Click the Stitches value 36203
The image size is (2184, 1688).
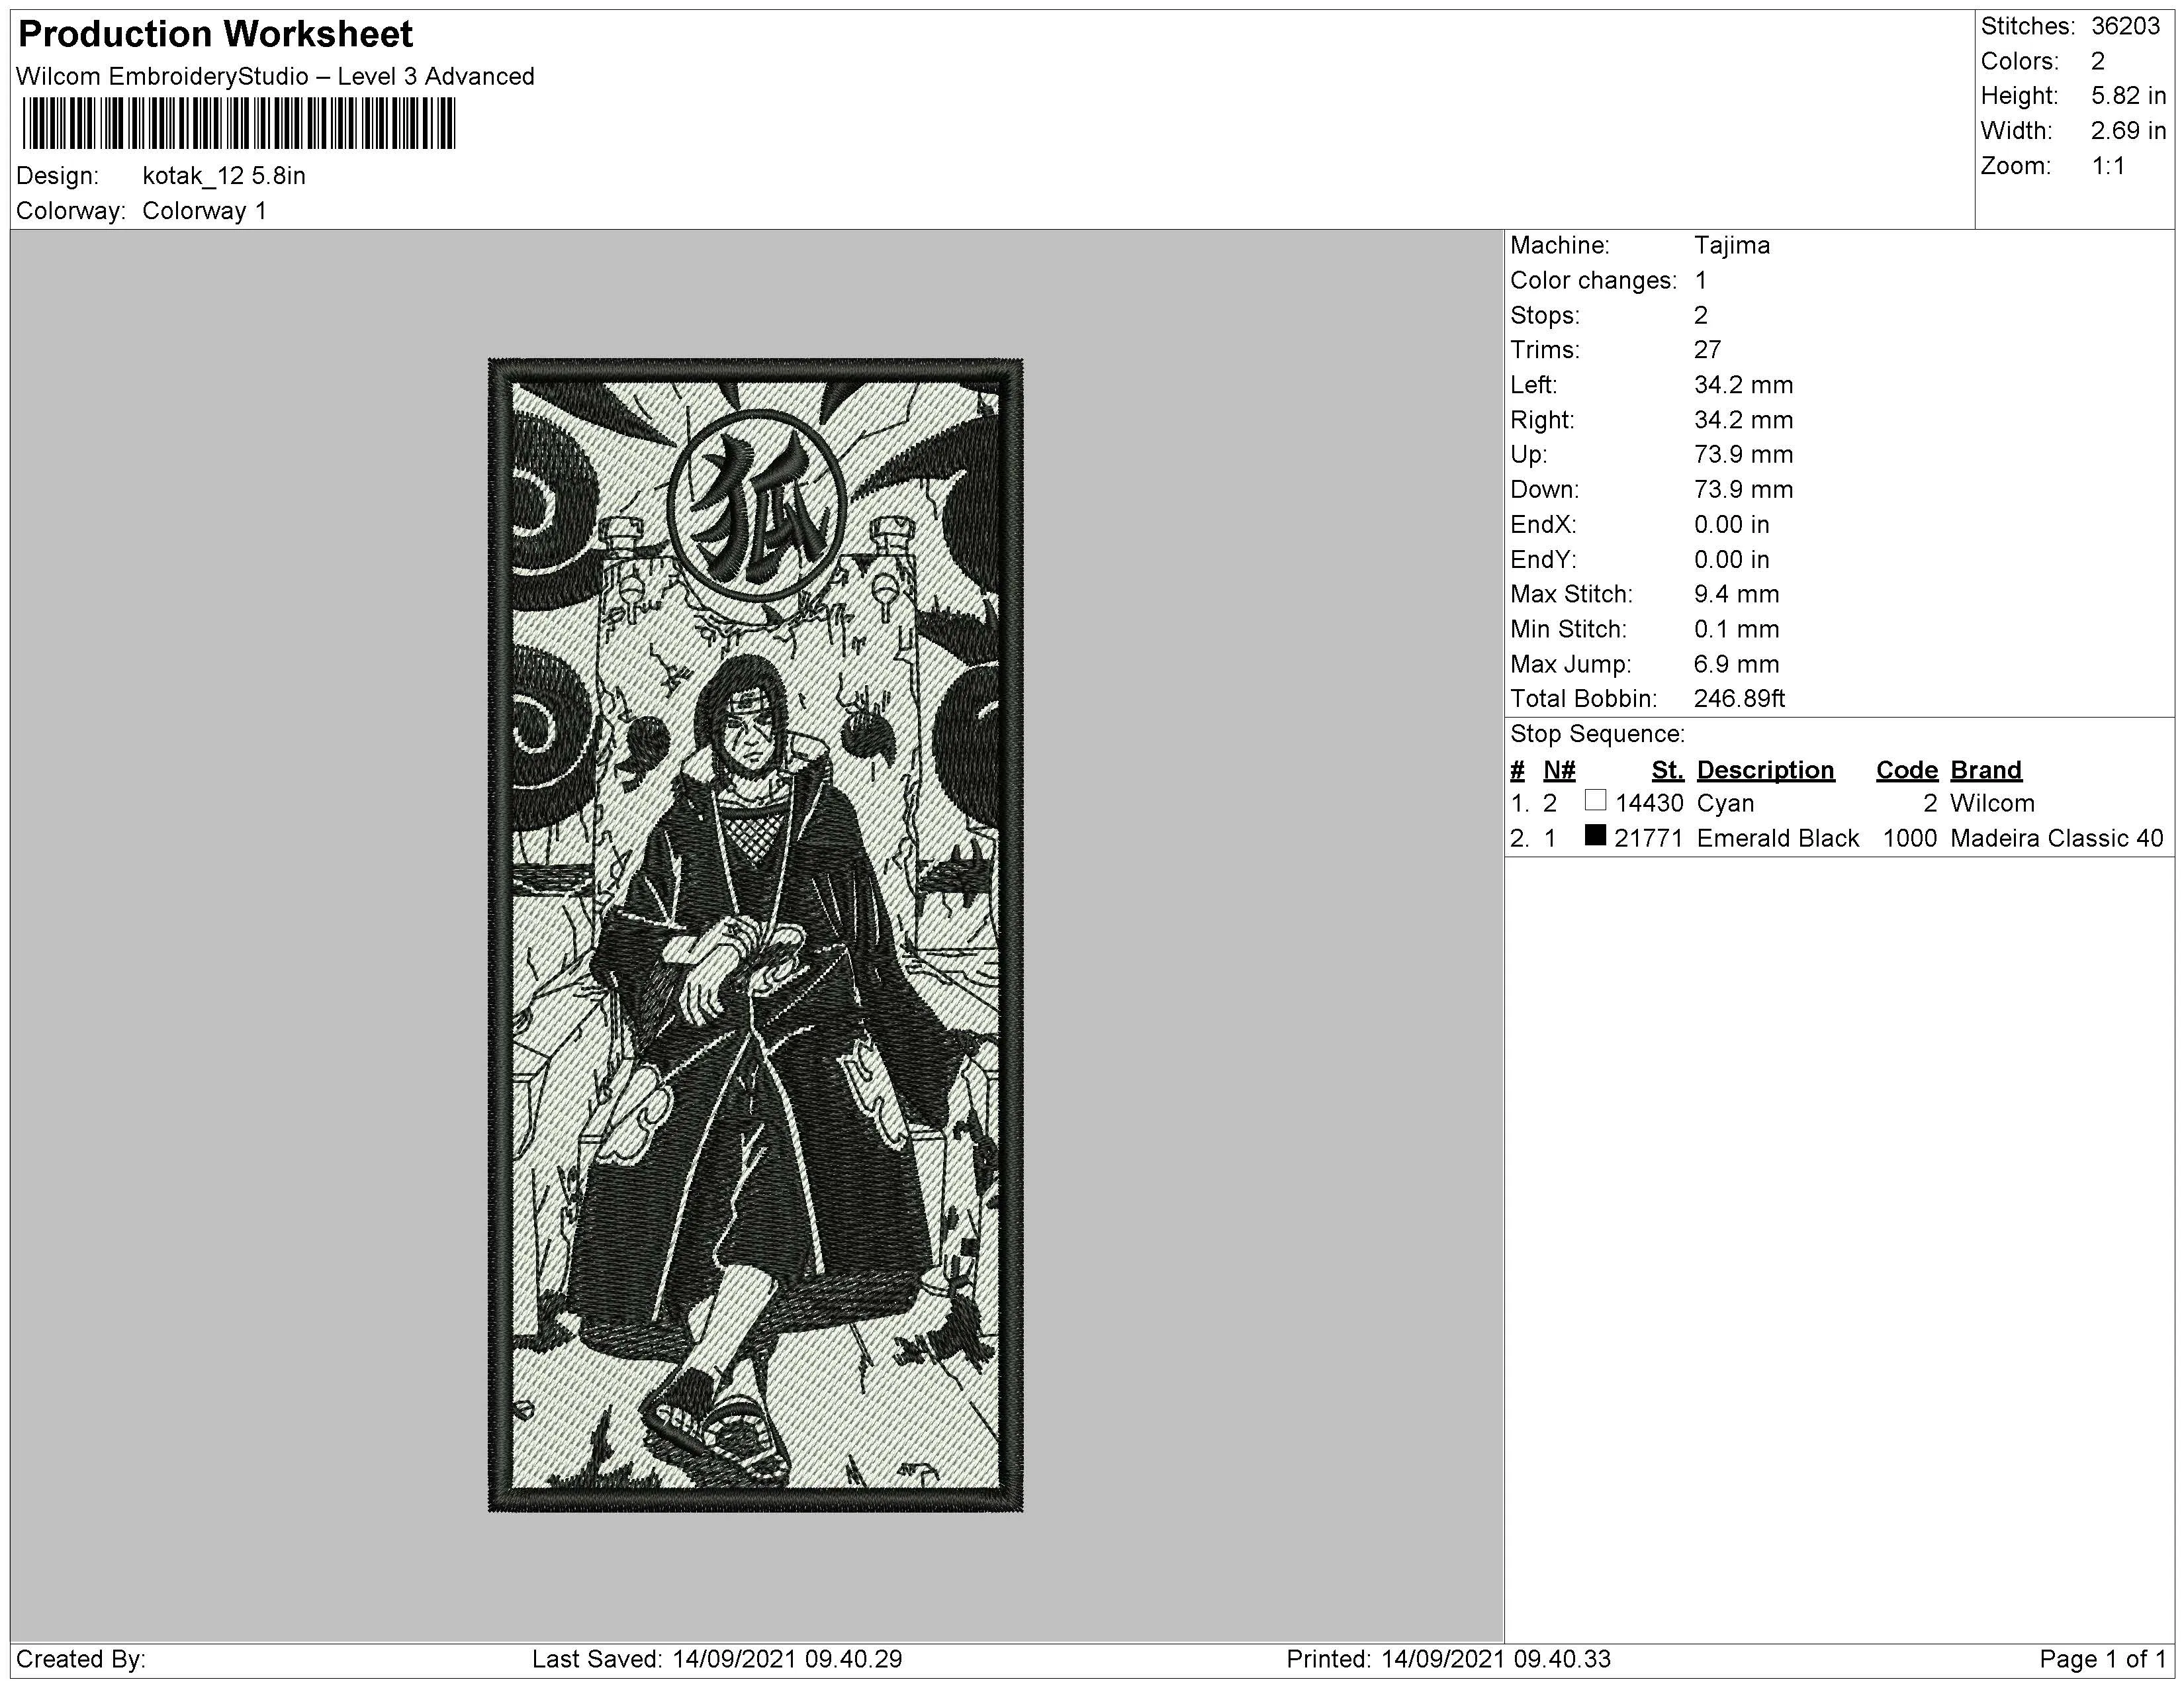[2126, 27]
